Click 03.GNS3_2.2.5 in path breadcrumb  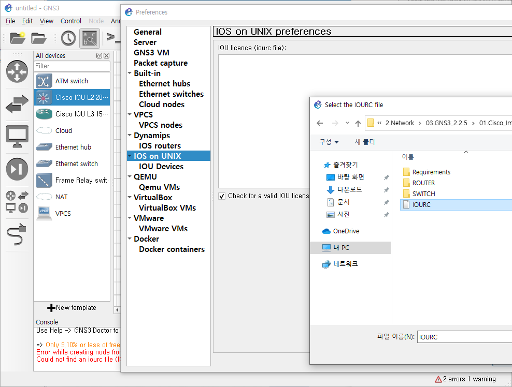[446, 123]
